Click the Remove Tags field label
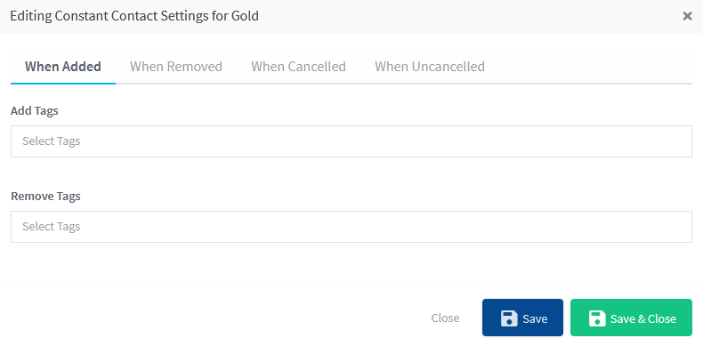The width and height of the screenshot is (703, 346). click(x=45, y=197)
